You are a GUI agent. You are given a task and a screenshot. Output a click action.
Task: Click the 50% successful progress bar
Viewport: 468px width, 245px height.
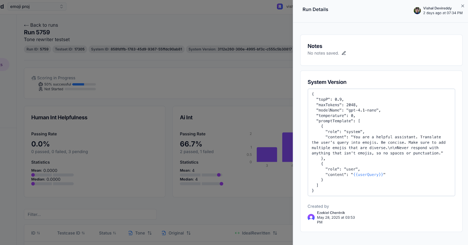84,84
